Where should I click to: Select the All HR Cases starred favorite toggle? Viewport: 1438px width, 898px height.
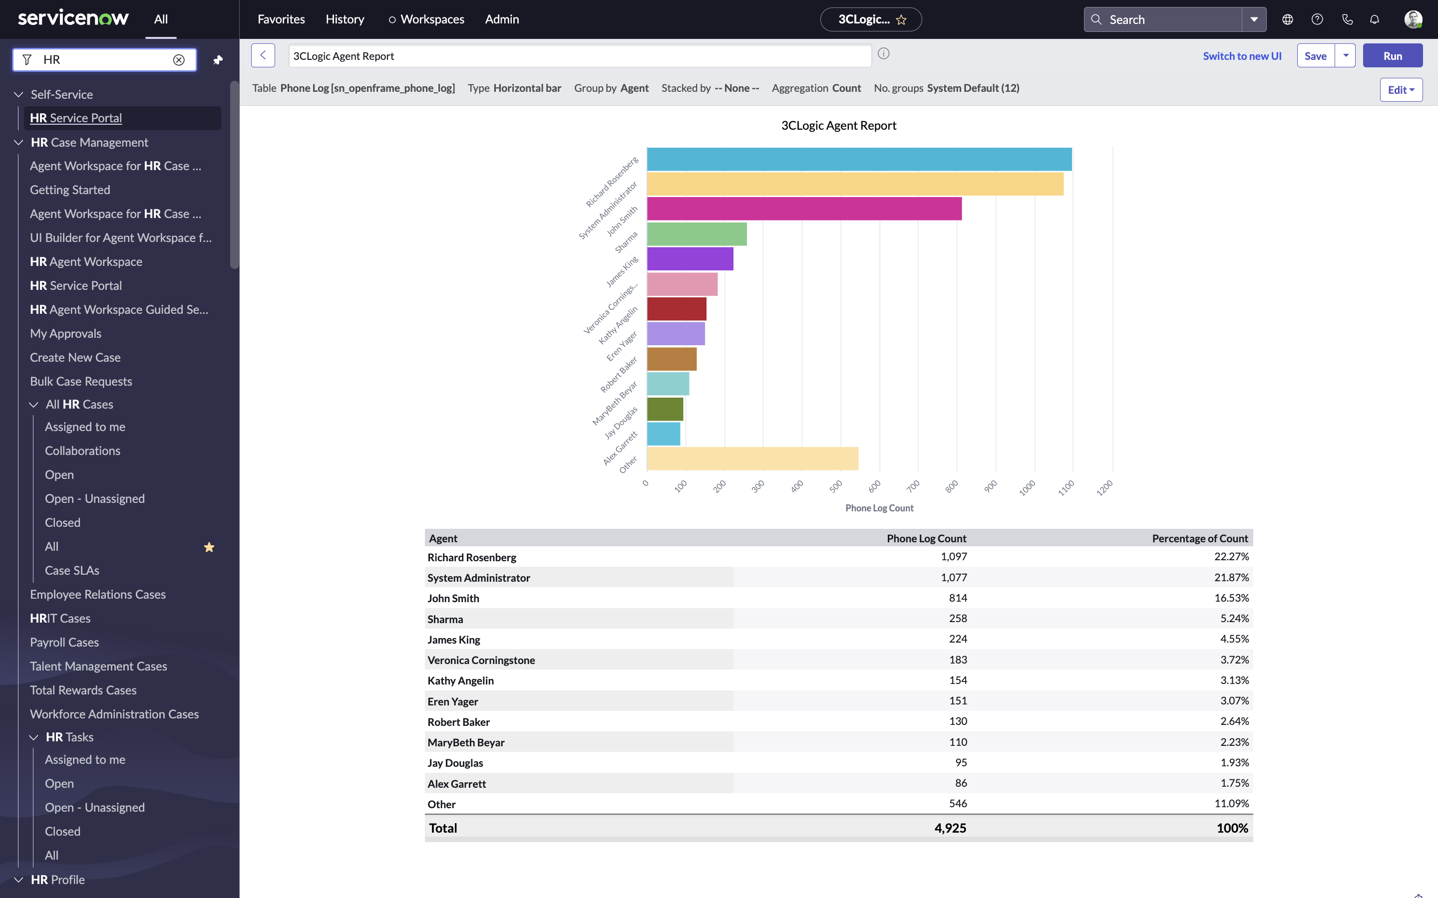coord(209,546)
